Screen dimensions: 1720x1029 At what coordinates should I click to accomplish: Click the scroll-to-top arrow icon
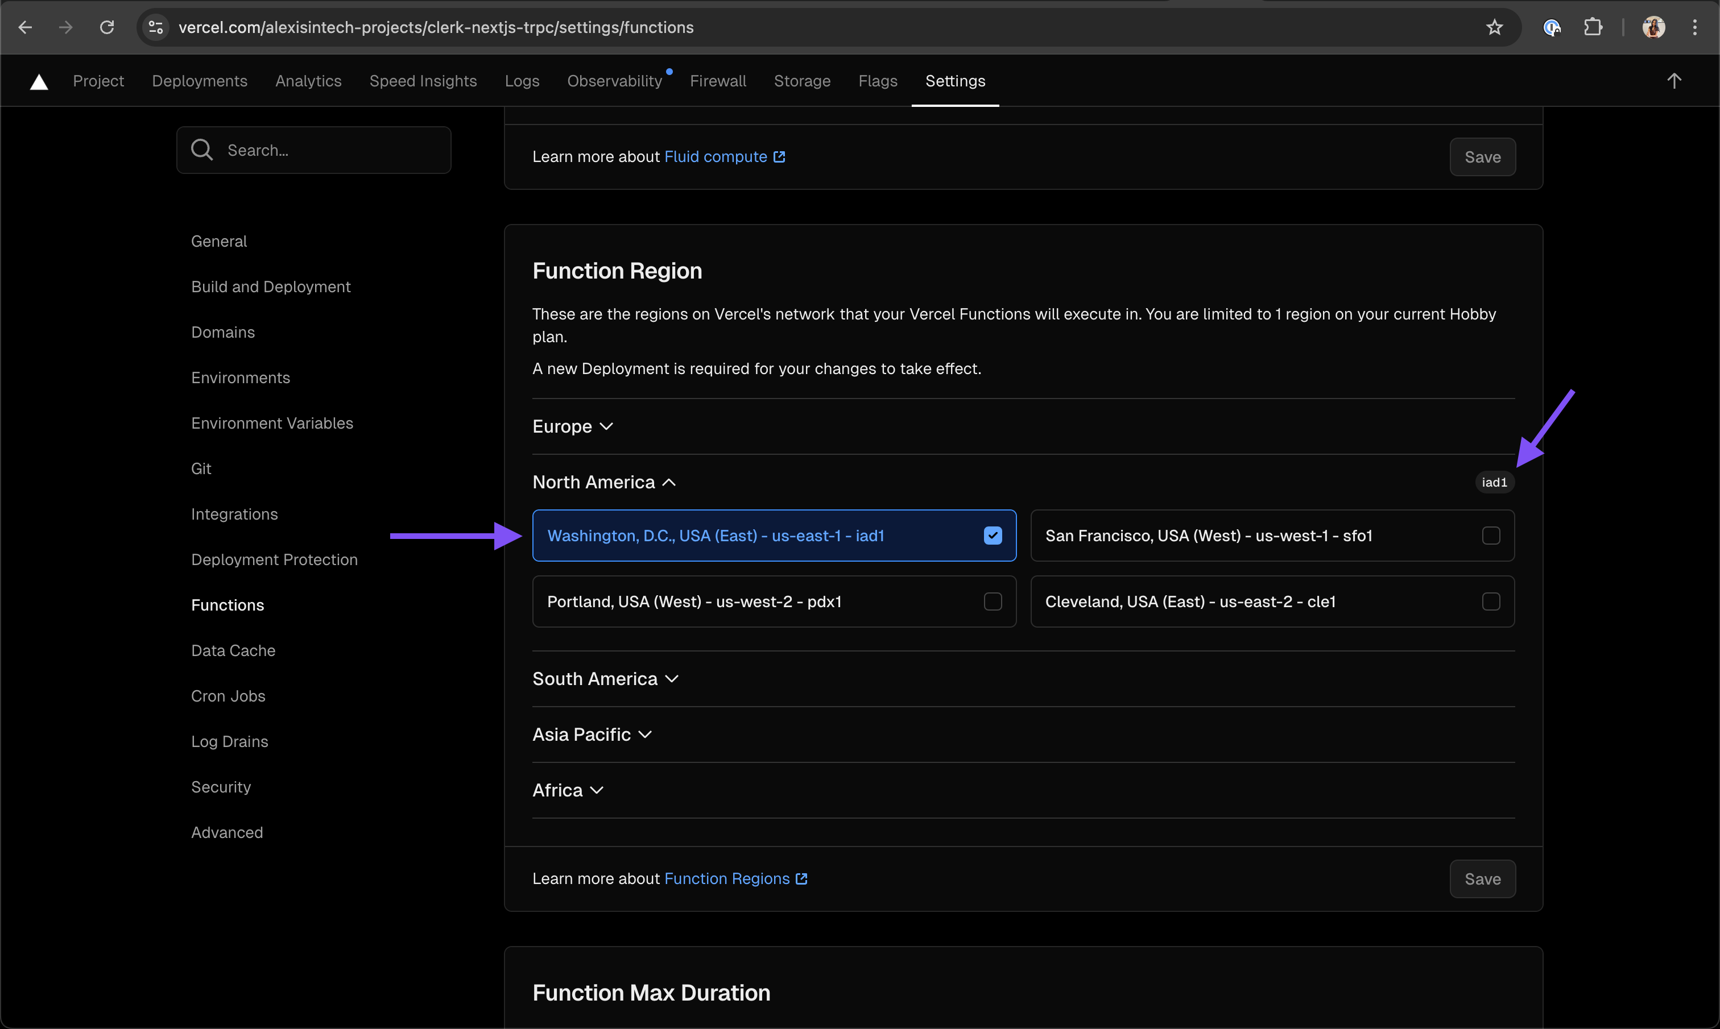1673,81
